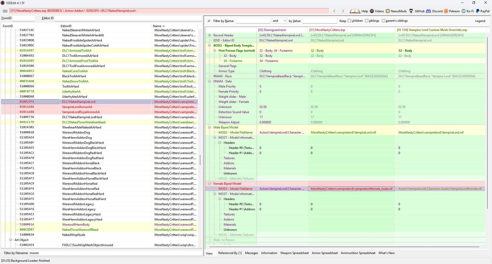Open the Help book icon

click(x=355, y=11)
